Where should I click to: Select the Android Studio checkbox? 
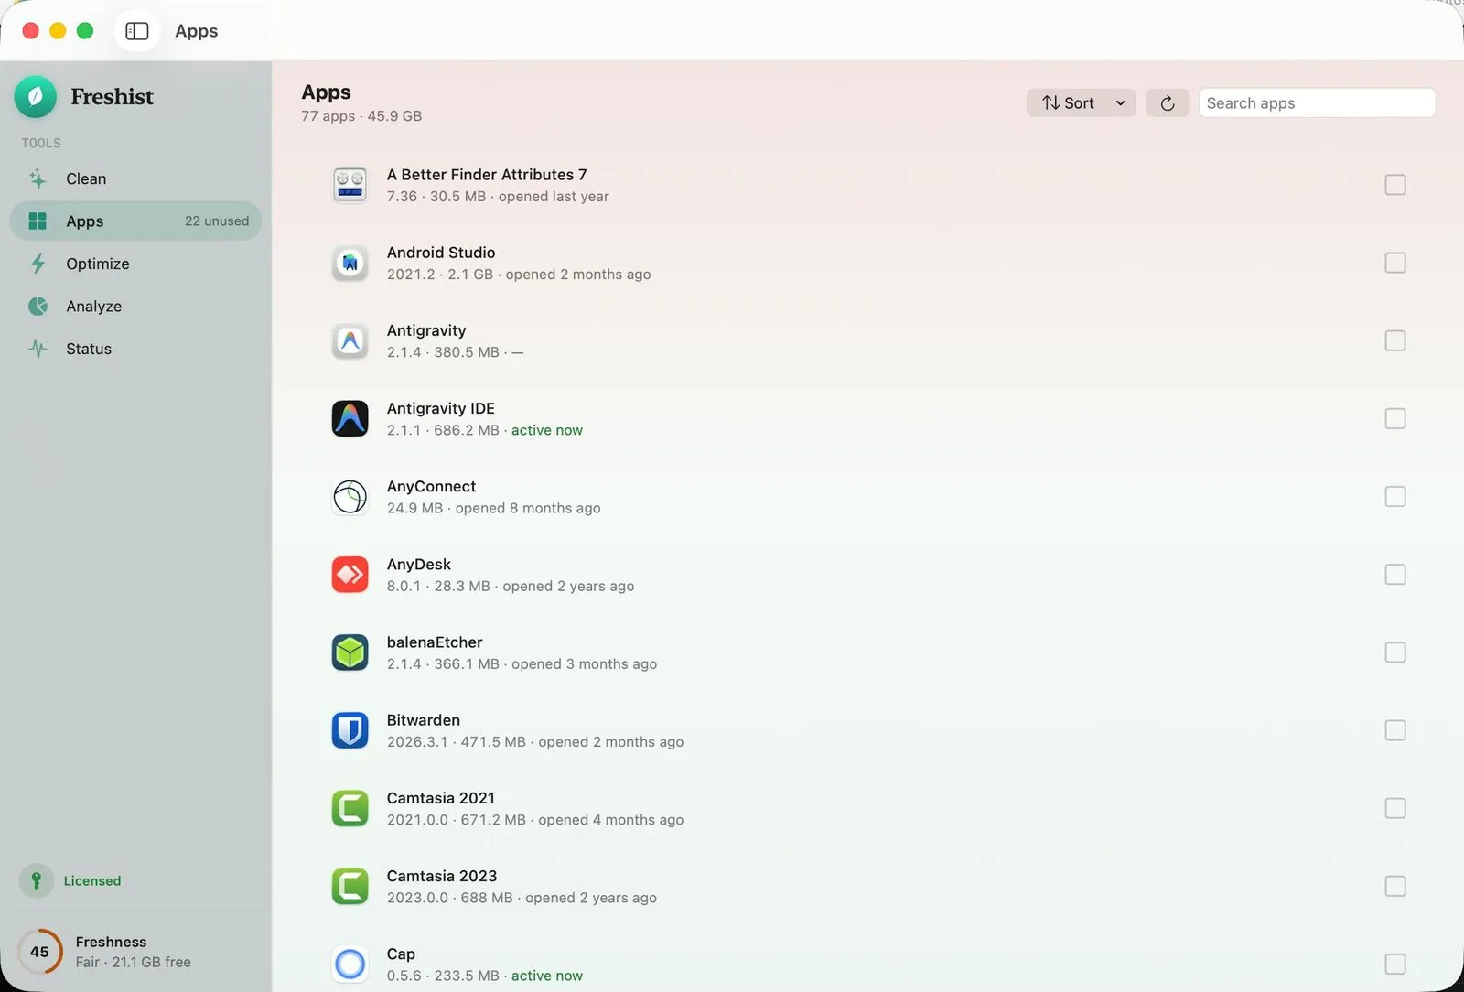pos(1395,263)
